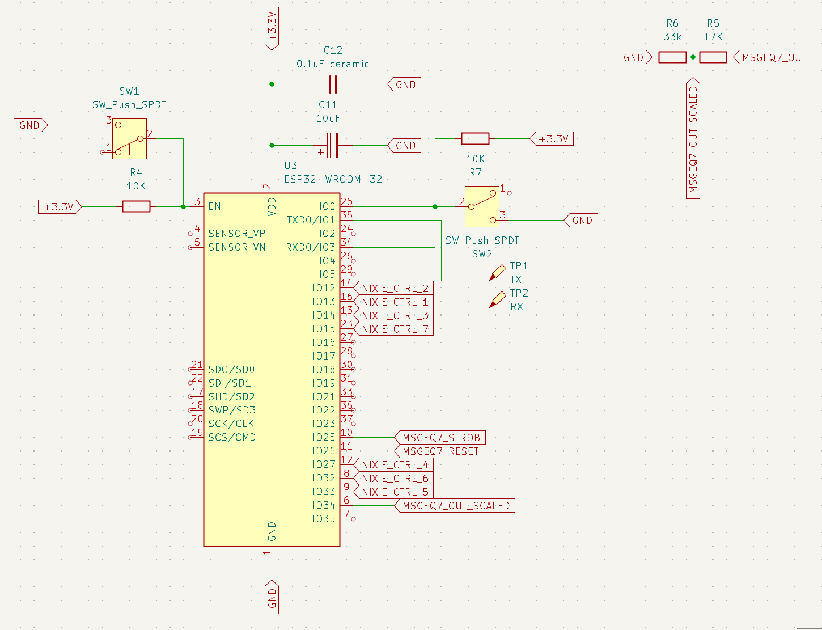
Task: Select the +3.3V flag left of R4
Action: point(60,207)
